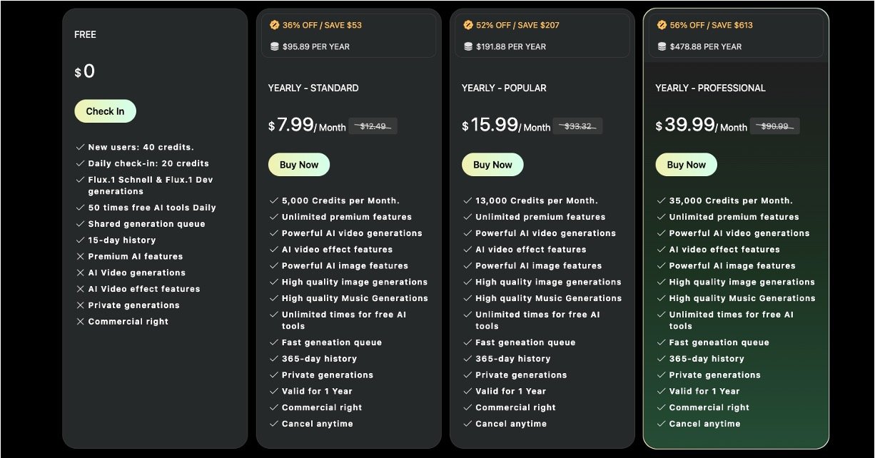Click the coin icon beside $95.89 per year
Screen dimensions: 875x458
275,46
